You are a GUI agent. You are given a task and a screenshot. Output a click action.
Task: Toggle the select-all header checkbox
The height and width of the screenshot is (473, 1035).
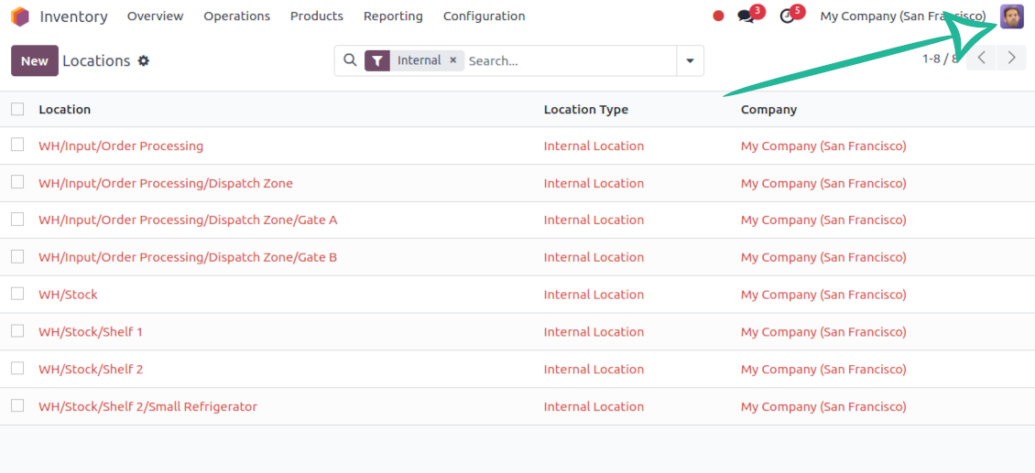pos(17,110)
